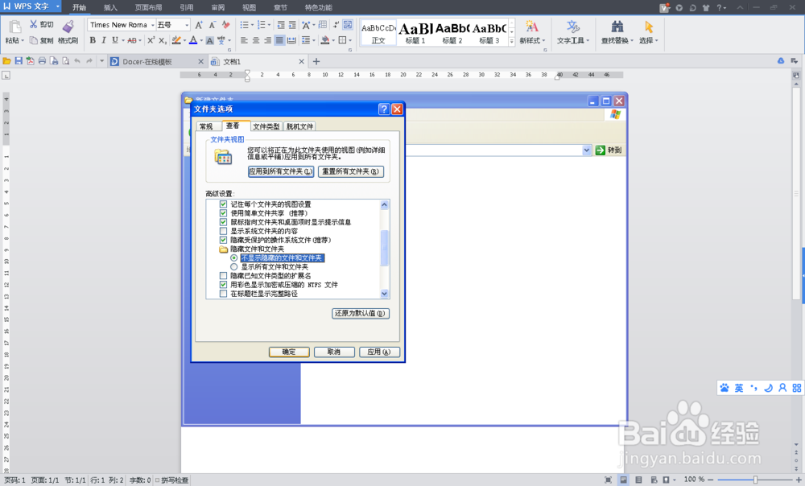The width and height of the screenshot is (805, 486).
Task: Apply subscript formatting
Action: coord(163,40)
